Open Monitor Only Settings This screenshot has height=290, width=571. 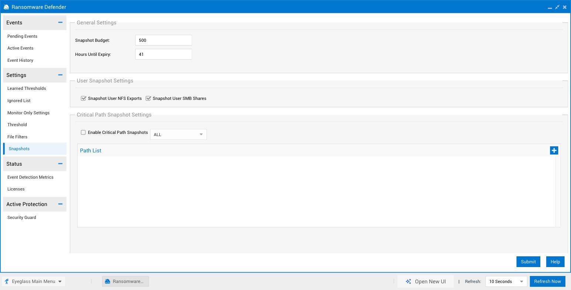coord(28,113)
